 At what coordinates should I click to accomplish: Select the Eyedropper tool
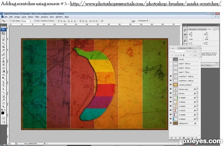point(3,100)
